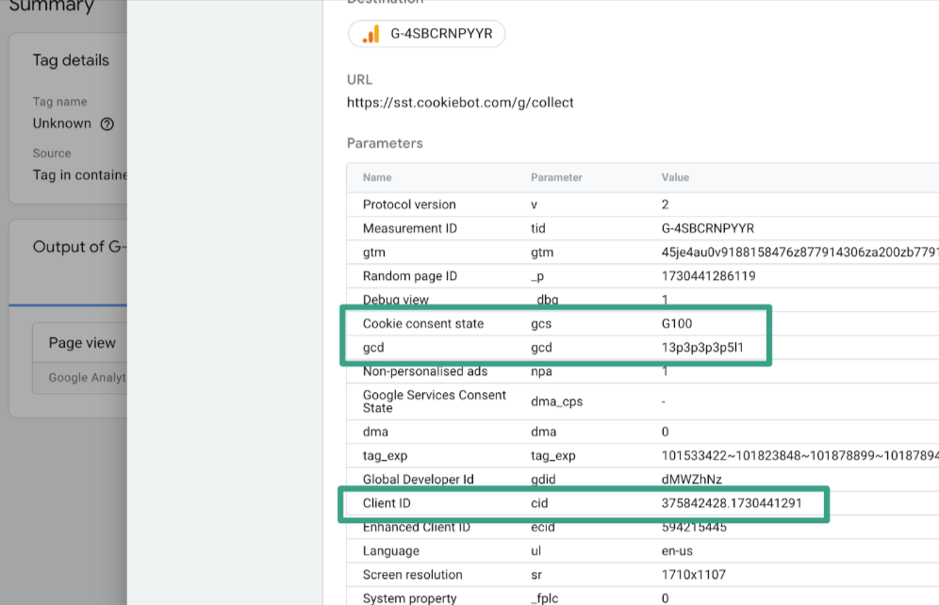The height and width of the screenshot is (605, 939).
Task: Click the Google Analytics bar-chart icon in the destination chip
Action: (x=371, y=34)
